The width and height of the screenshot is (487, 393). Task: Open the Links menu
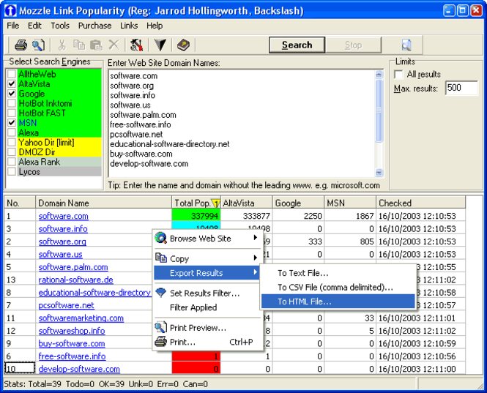(129, 26)
